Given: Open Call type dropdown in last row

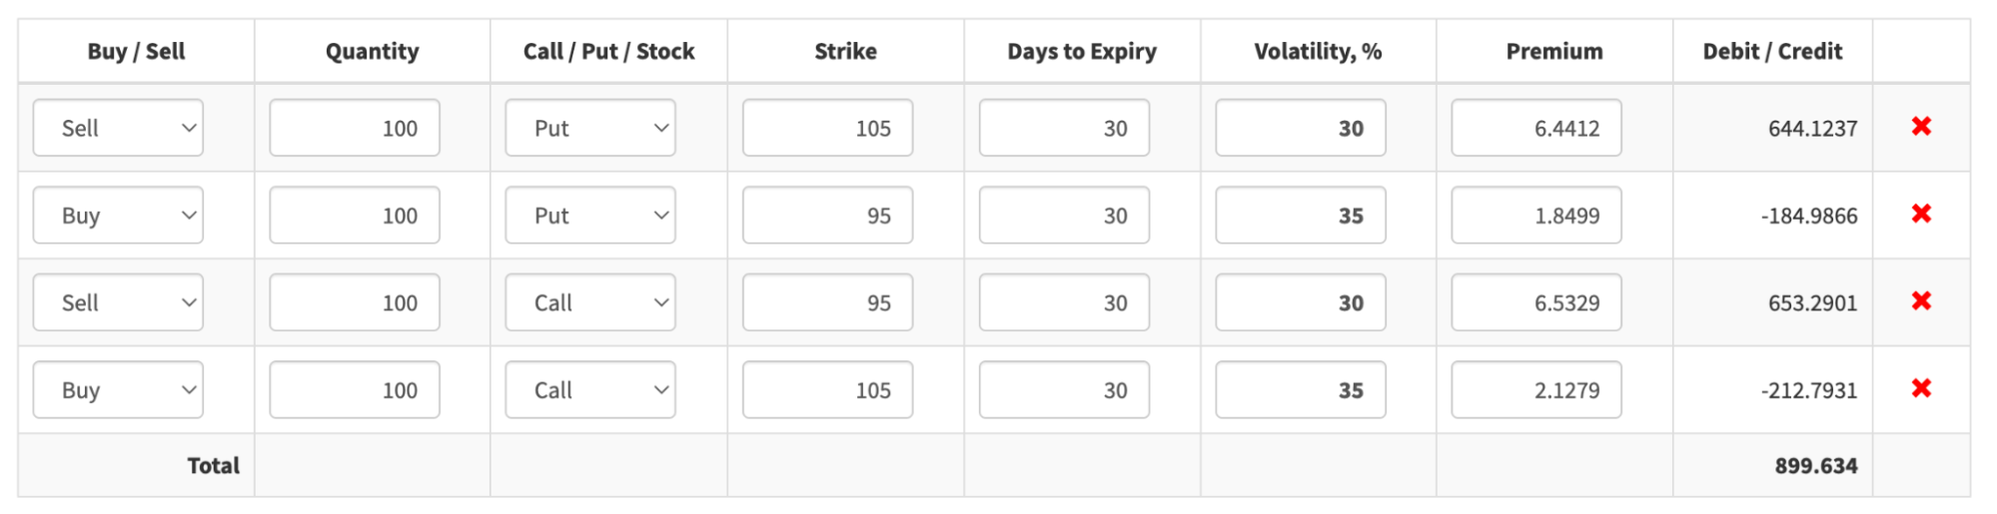Looking at the screenshot, I should point(590,390).
